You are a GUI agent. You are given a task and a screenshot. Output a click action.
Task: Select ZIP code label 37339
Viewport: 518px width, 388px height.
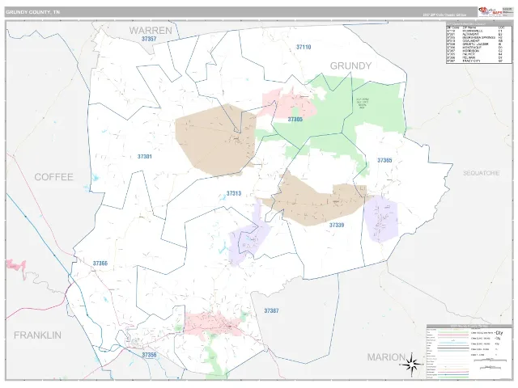(337, 225)
